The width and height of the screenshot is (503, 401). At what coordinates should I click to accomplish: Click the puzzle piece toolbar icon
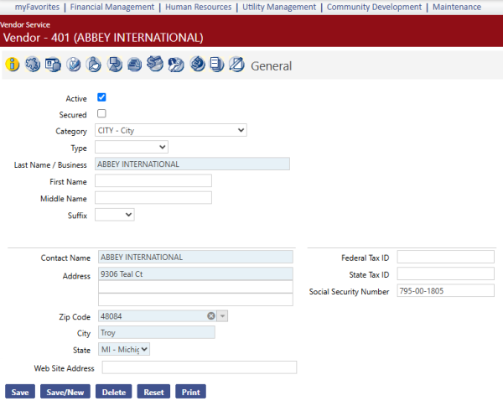coord(33,65)
